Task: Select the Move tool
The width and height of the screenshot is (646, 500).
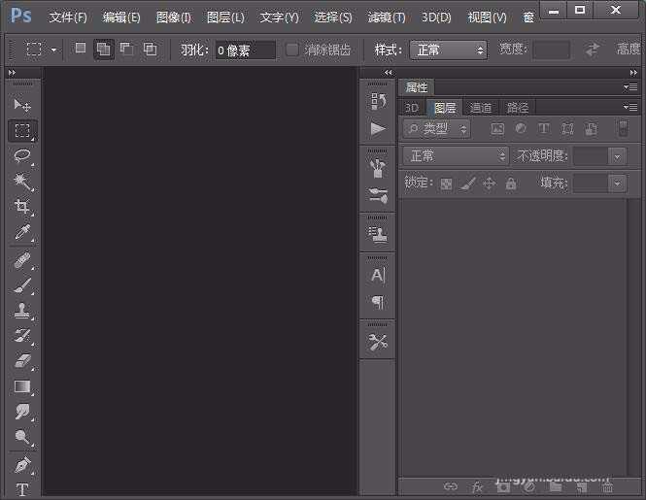Action: 21,105
